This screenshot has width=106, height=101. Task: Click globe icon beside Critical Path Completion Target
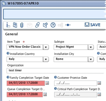56,89
